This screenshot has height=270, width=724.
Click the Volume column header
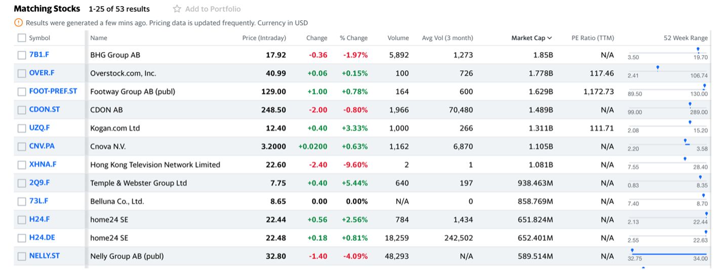tap(398, 38)
